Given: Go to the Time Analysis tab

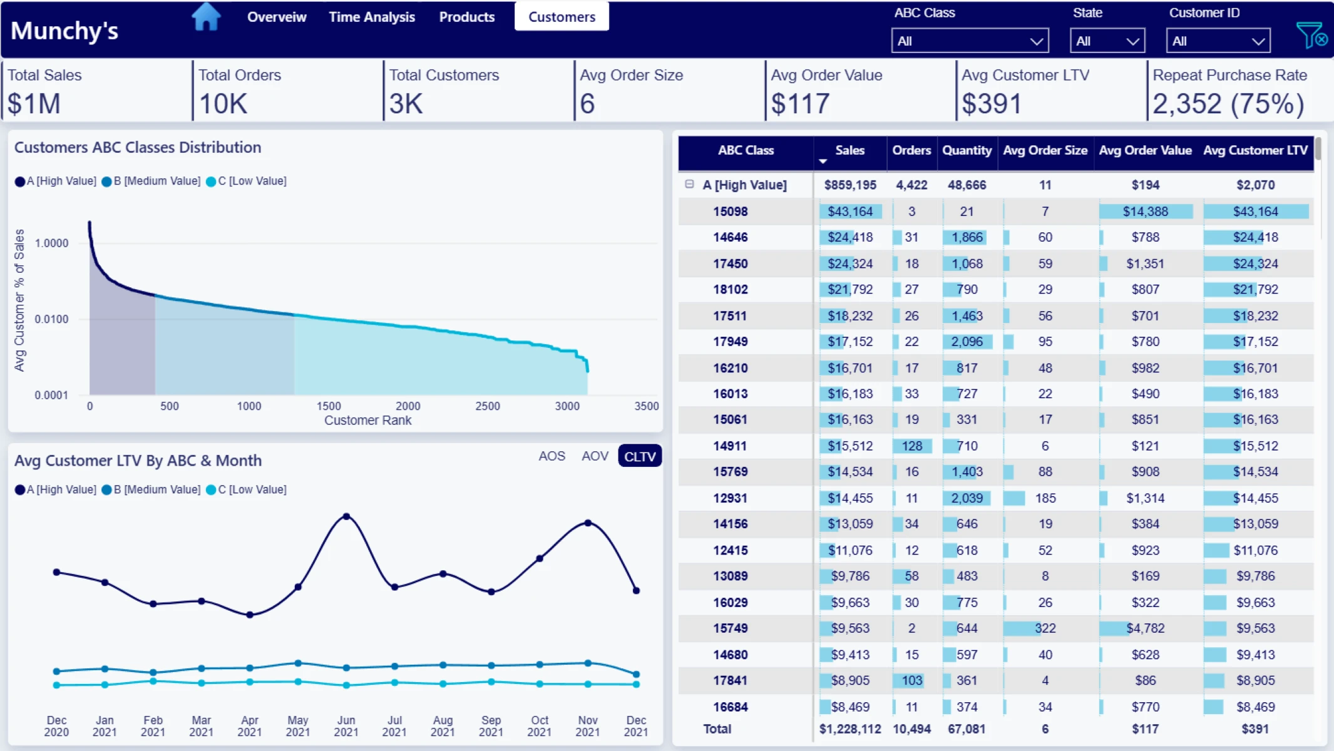Looking at the screenshot, I should pyautogui.click(x=372, y=17).
